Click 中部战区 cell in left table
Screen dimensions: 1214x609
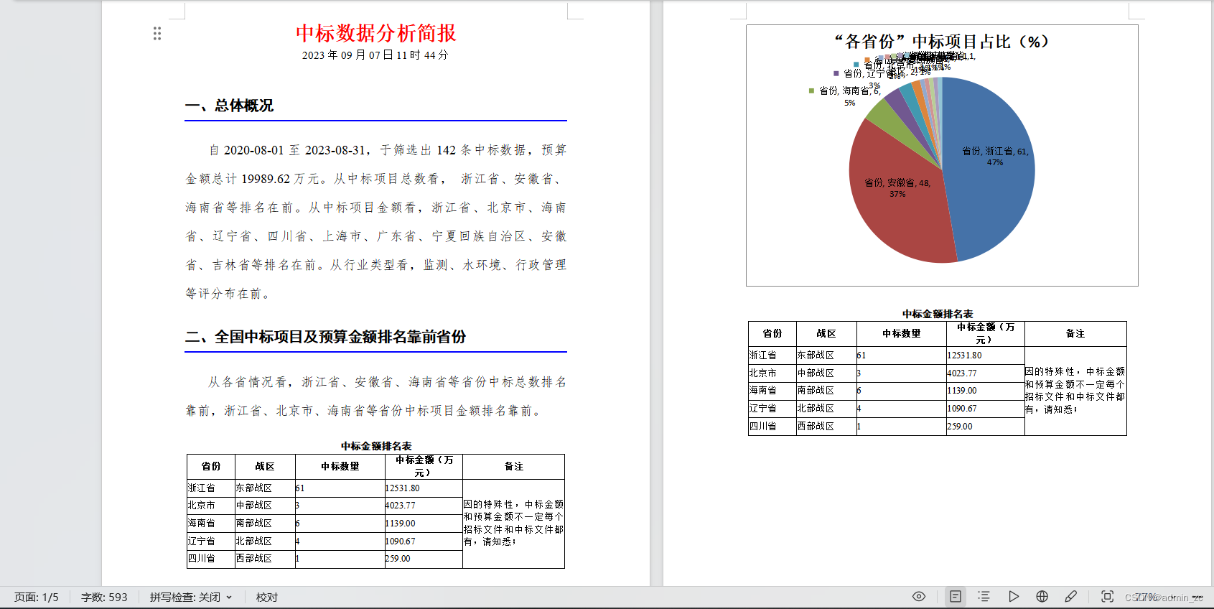[265, 506]
